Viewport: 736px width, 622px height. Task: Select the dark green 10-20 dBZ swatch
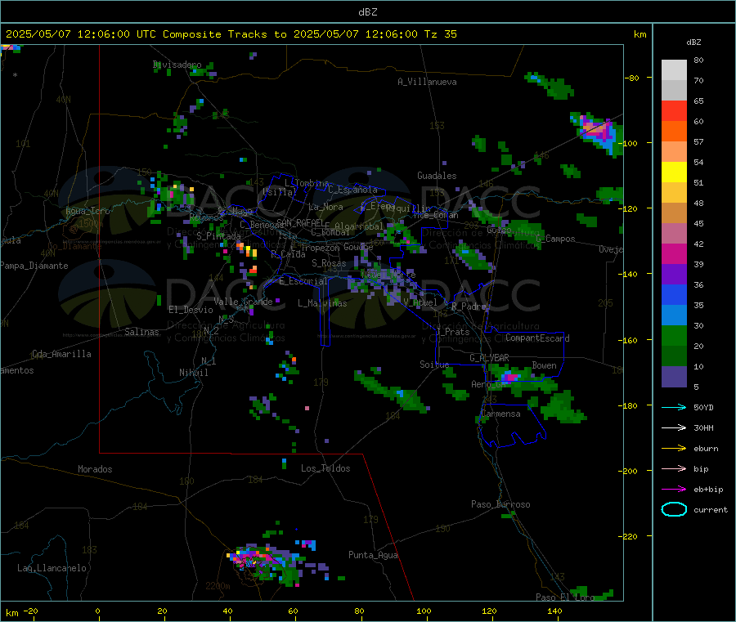tap(674, 356)
